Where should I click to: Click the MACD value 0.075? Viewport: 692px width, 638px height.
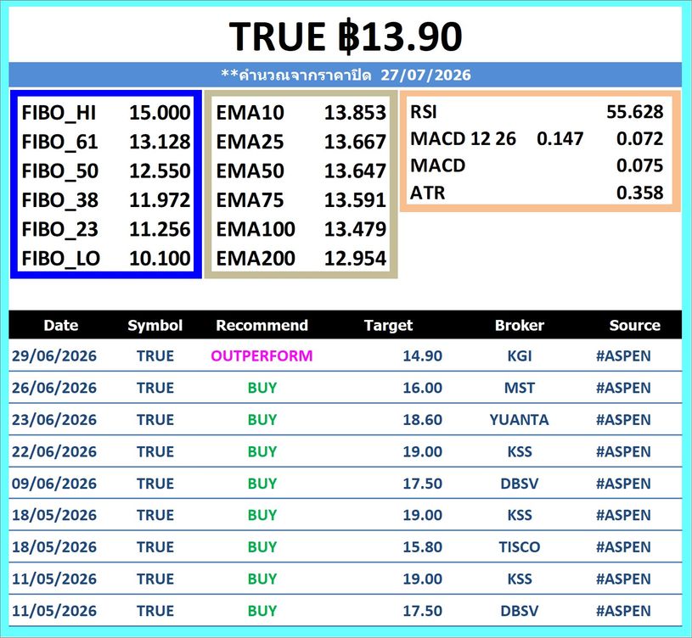[639, 165]
